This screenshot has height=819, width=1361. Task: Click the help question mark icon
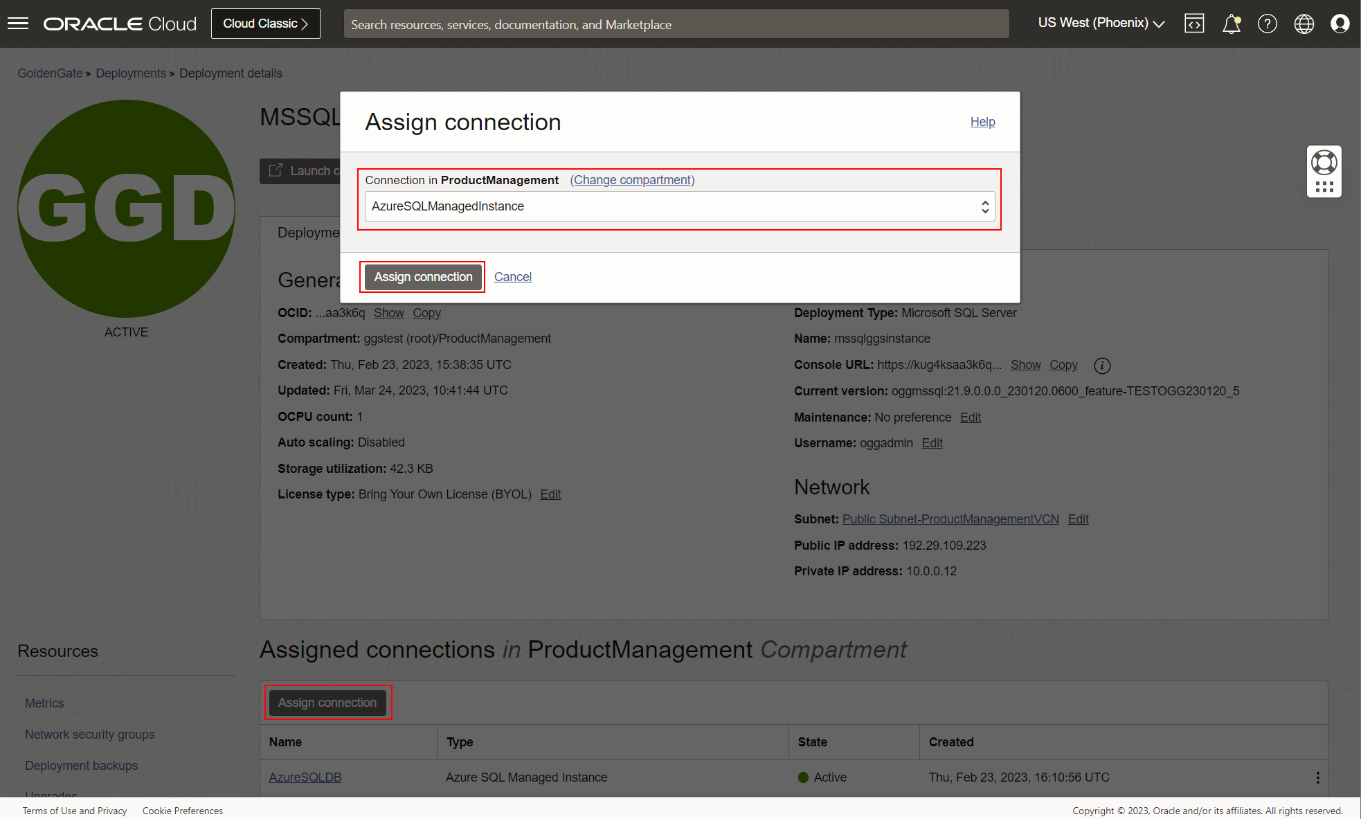1267,24
